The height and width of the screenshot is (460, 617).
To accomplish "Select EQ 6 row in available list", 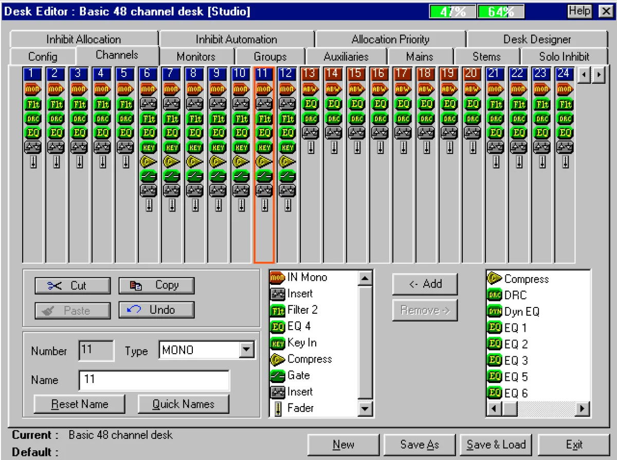I will pos(537,393).
